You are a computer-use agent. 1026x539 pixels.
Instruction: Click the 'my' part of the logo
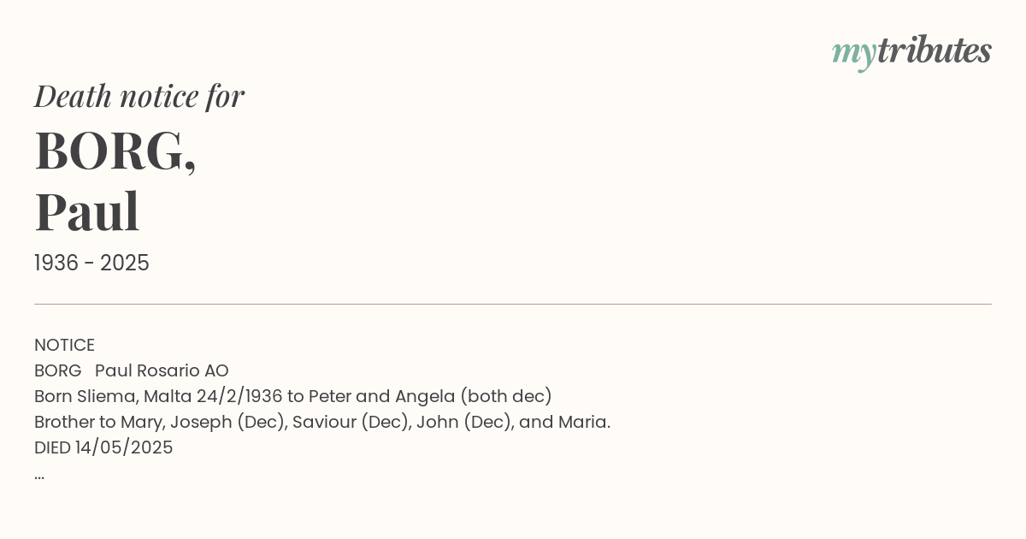(853, 55)
